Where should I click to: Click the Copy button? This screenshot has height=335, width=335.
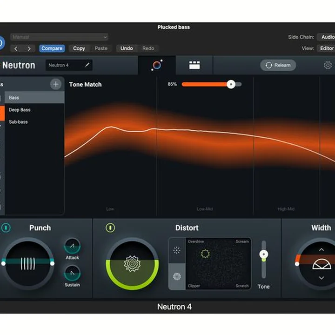79,48
